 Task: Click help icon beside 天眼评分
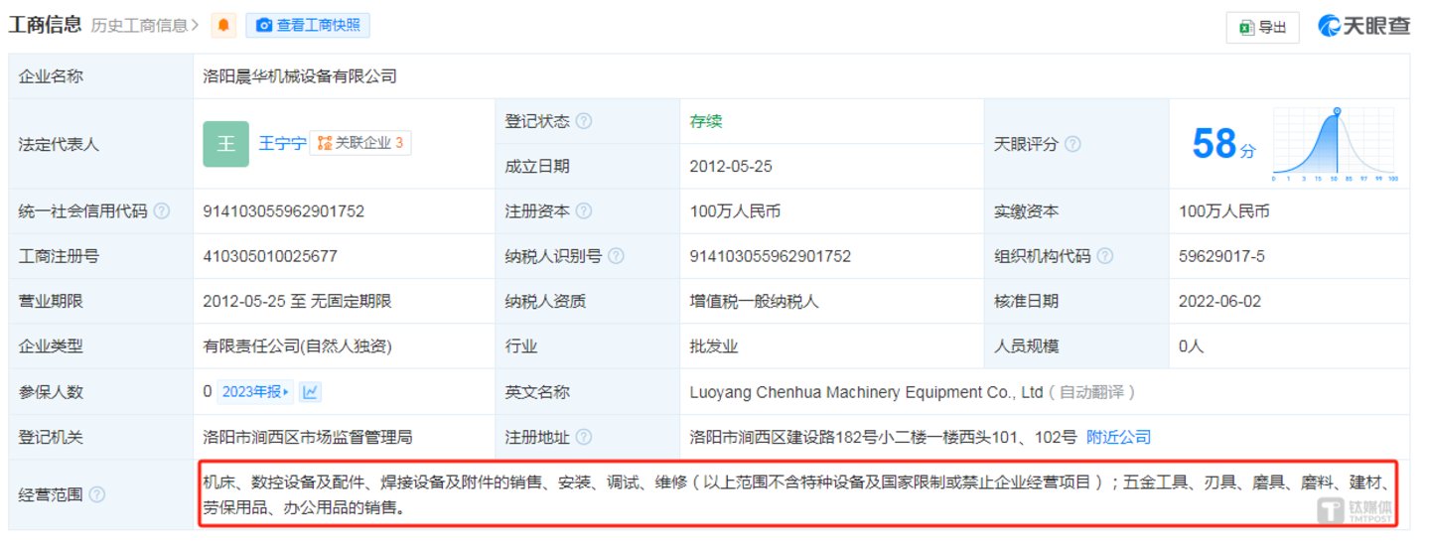pos(1073,144)
